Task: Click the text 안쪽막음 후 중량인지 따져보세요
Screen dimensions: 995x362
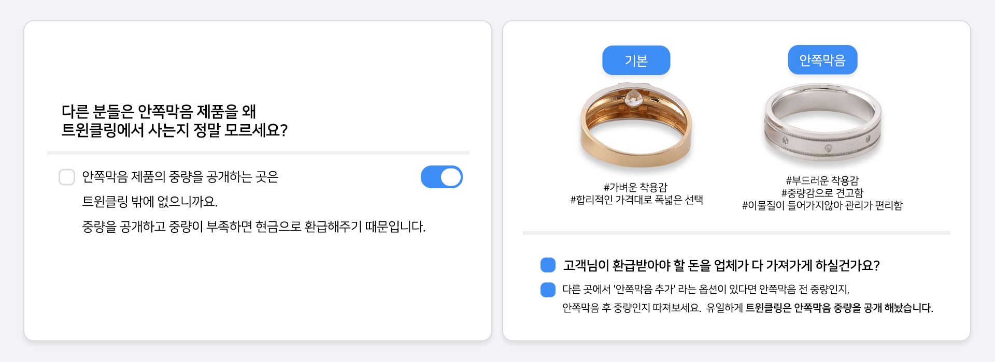Action: [x=632, y=308]
